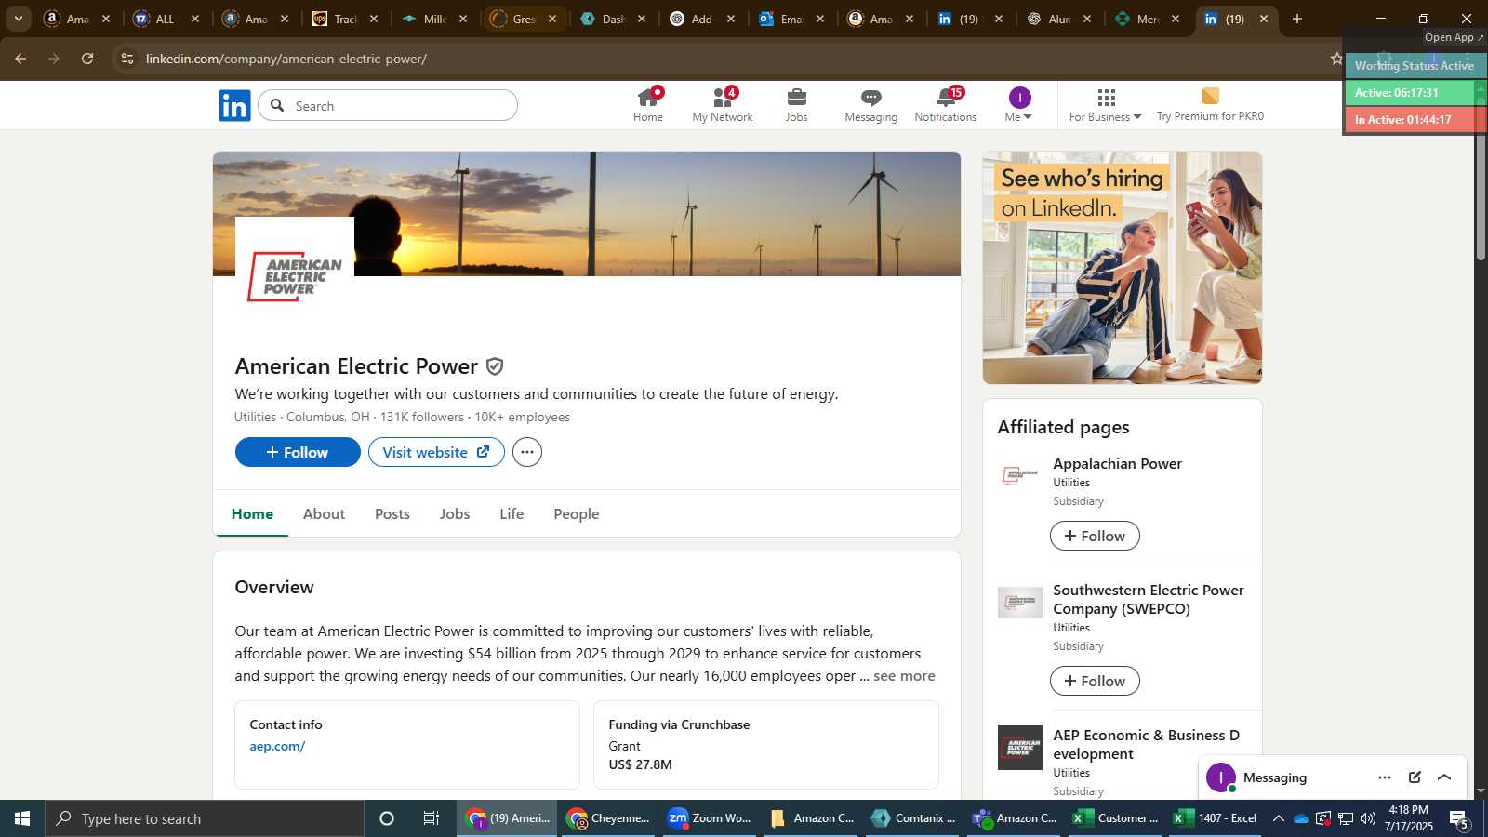Open the site information icon in address bar
The image size is (1488, 837).
(x=127, y=59)
